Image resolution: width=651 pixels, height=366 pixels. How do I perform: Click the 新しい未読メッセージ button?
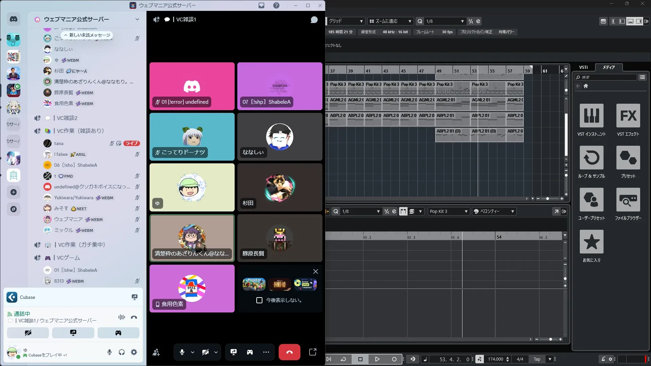87,35
